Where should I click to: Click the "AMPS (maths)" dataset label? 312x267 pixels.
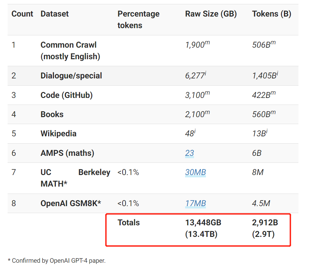pyautogui.click(x=67, y=153)
